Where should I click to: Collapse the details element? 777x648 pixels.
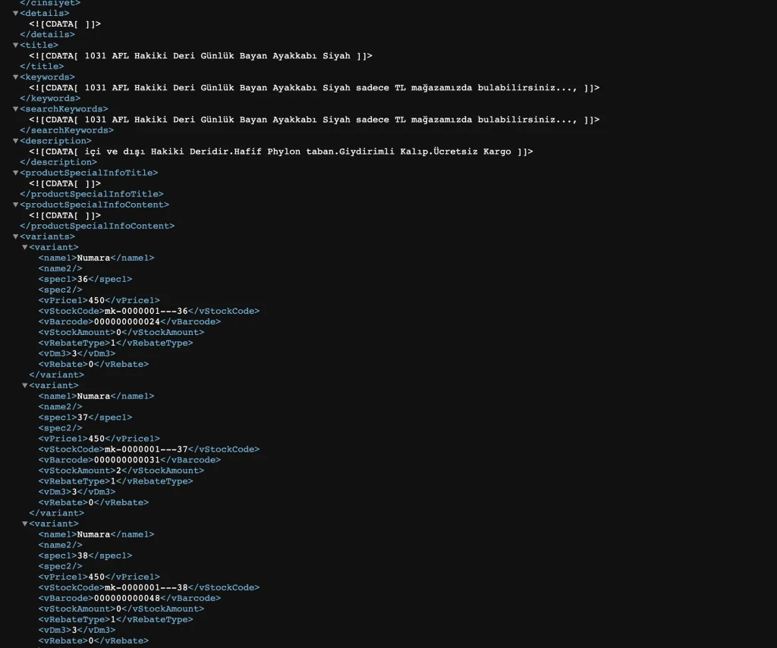[15, 13]
